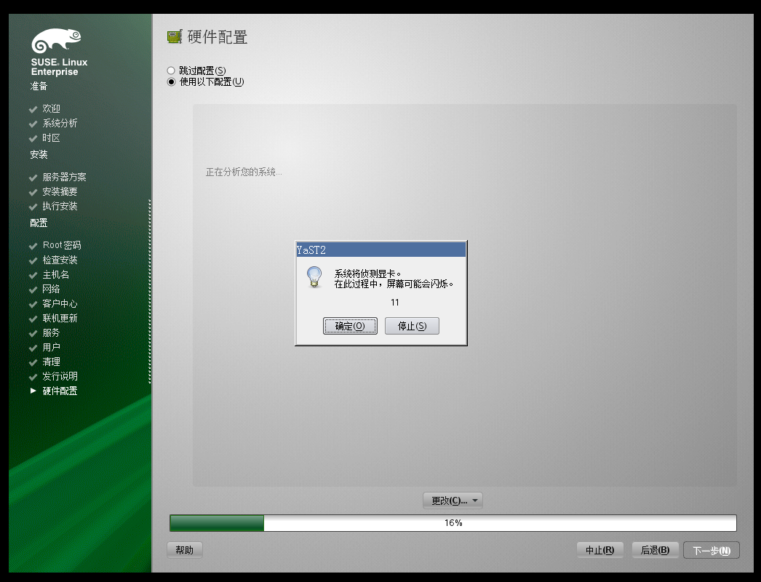The image size is (761, 582).
Task: Click 确定(O) in the YaST2 dialog
Action: (x=350, y=326)
